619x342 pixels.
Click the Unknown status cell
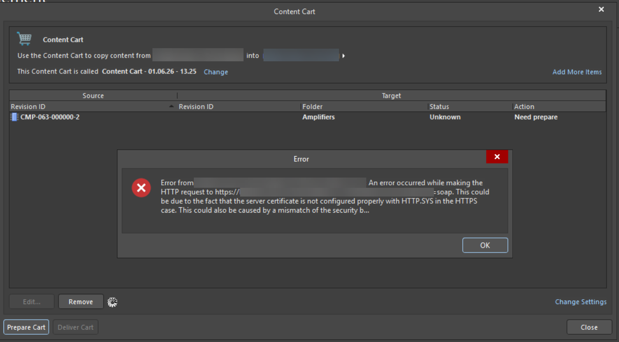[x=445, y=117]
